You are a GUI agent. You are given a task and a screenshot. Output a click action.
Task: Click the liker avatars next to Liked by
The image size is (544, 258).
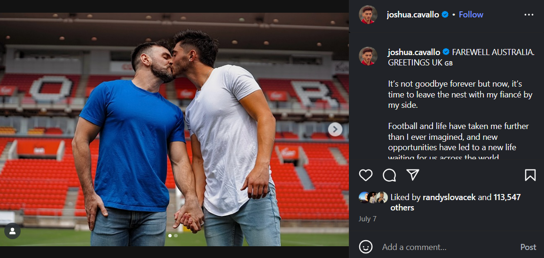click(373, 198)
